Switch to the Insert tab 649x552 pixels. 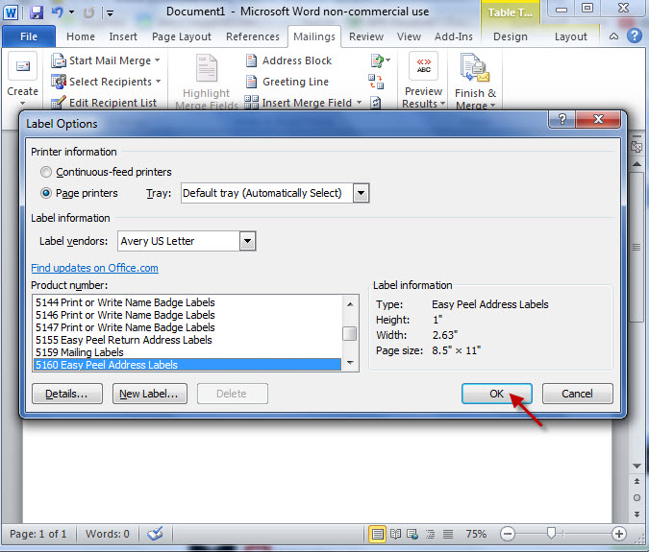click(x=123, y=36)
